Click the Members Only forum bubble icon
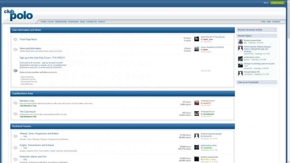The height and width of the screenshot is (163, 290). pyautogui.click(x=16, y=103)
